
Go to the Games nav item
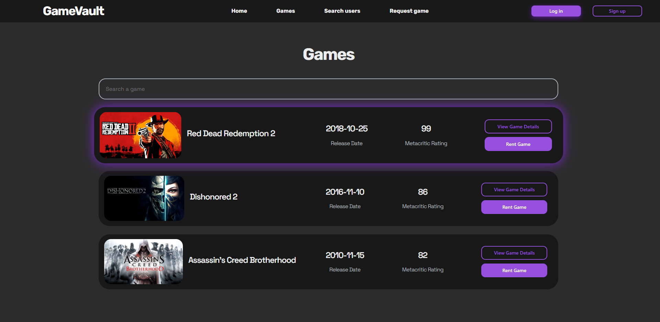pos(286,11)
